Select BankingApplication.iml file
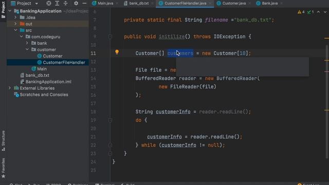The height and width of the screenshot is (185, 329). tap(48, 82)
